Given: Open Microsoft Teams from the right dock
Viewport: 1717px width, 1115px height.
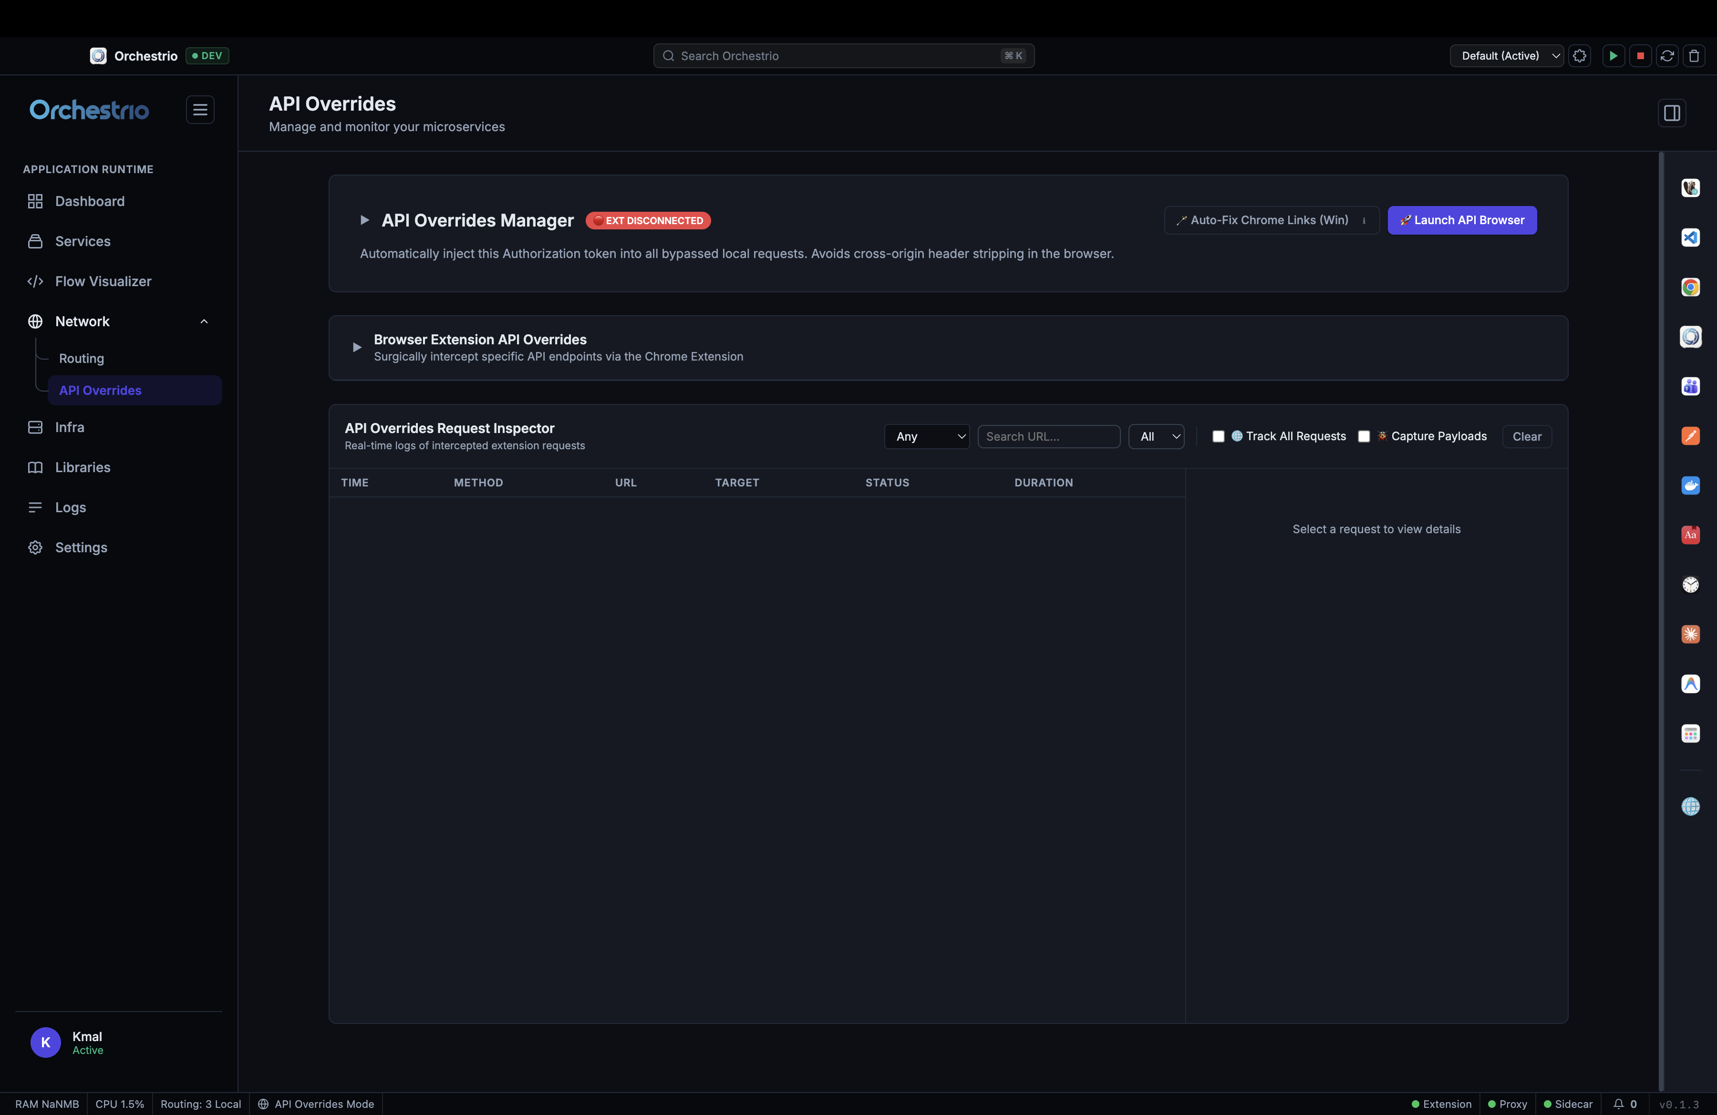Looking at the screenshot, I should [x=1690, y=387].
